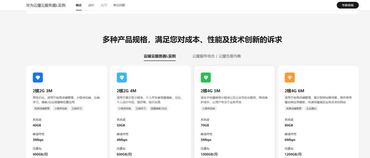Click the 400GB/月 traffic package value
The image size is (370, 158).
pyautogui.click(x=40, y=154)
